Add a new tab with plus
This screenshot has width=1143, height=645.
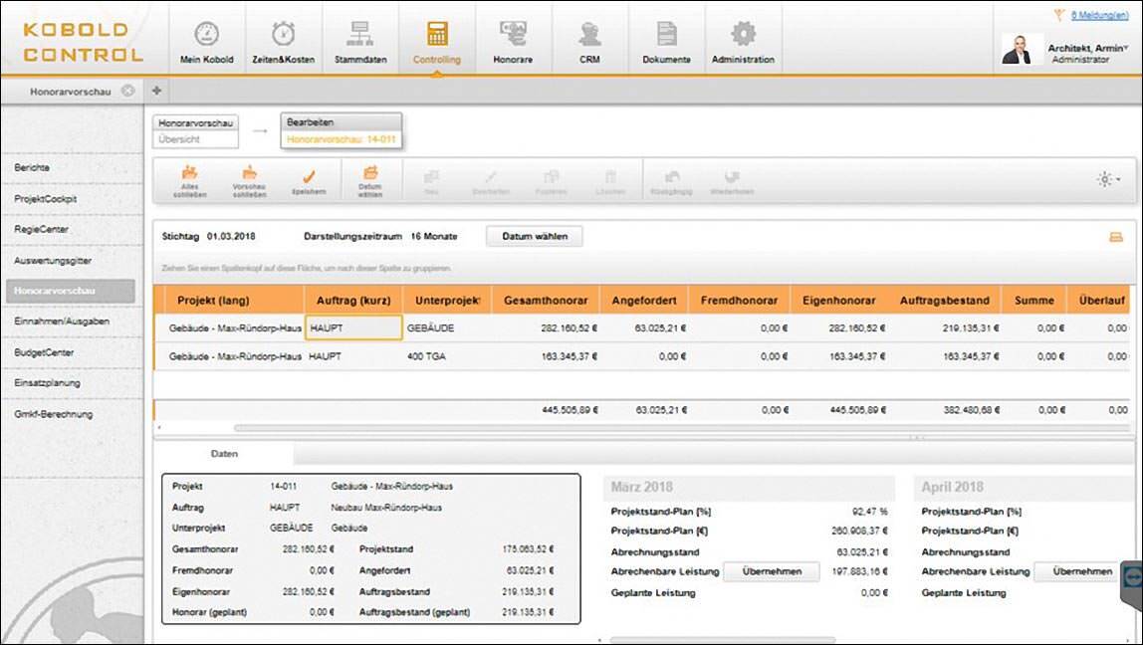156,92
